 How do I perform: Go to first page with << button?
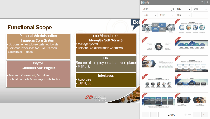(x=145, y=115)
